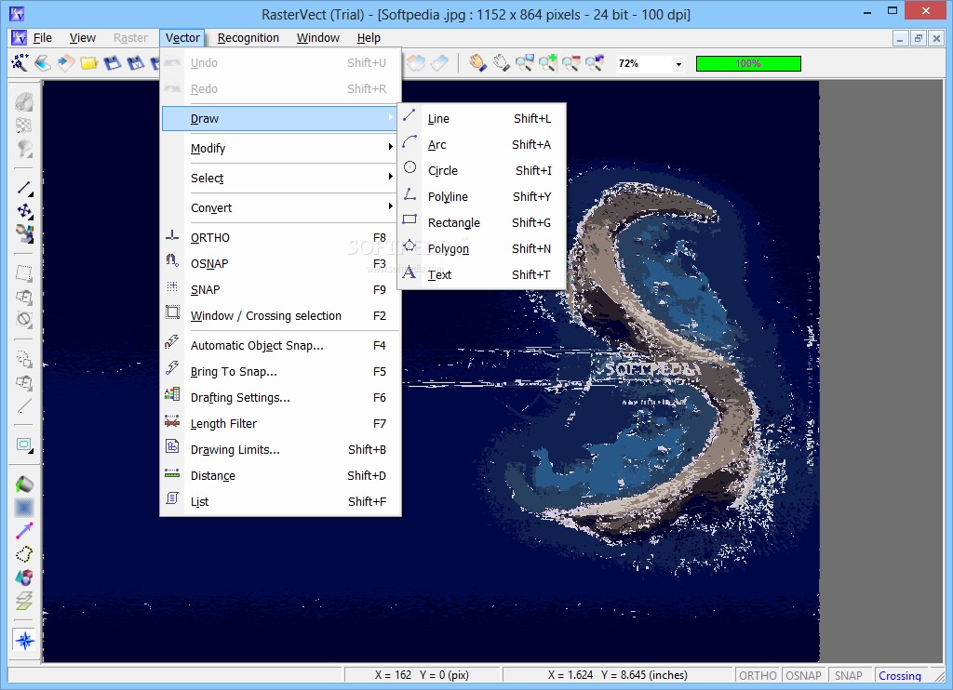Image resolution: width=953 pixels, height=690 pixels.
Task: Toggle OSNAP indicator in the status bar
Action: 803,675
